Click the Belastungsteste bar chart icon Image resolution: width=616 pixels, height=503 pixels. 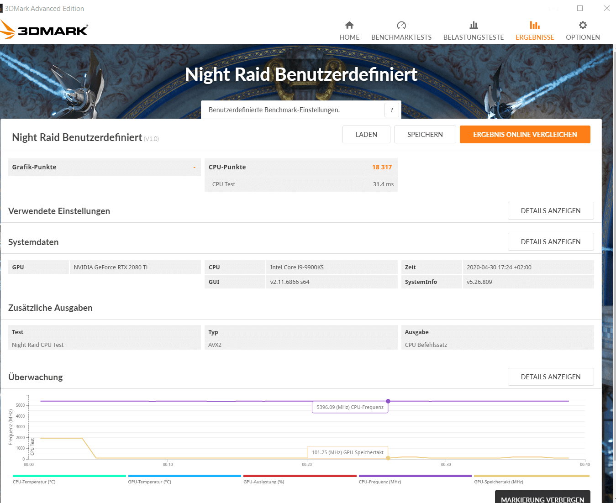click(x=474, y=25)
